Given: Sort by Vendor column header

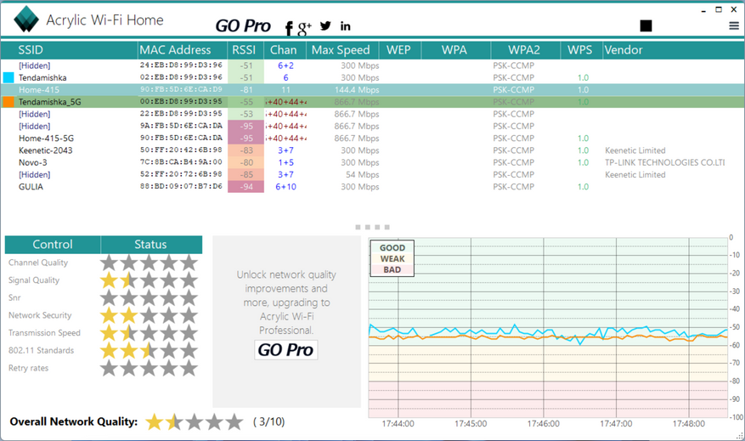Looking at the screenshot, I should (674, 50).
